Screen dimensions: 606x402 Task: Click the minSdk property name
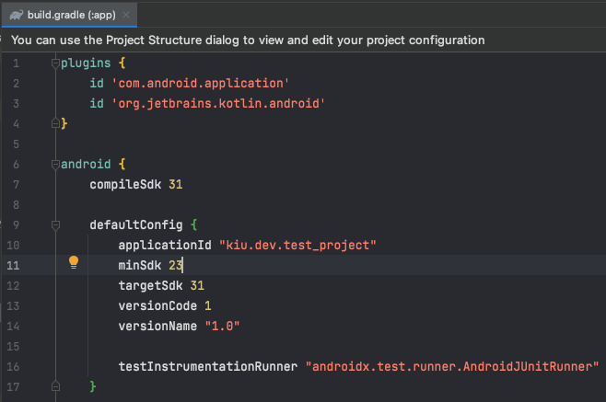point(140,265)
